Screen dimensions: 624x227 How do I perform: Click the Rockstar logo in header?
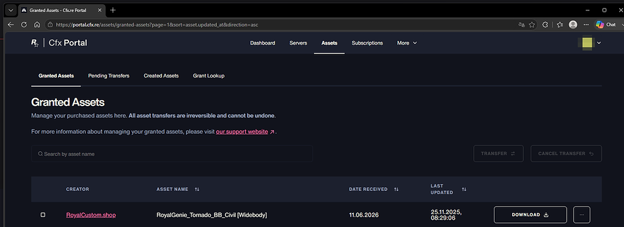pyautogui.click(x=35, y=43)
